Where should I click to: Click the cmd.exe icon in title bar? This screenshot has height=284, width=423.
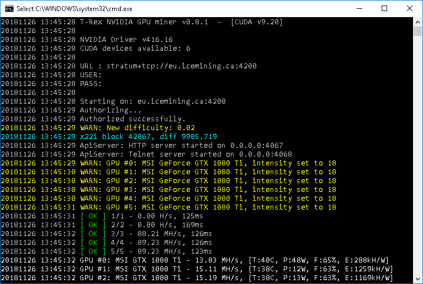(9, 9)
